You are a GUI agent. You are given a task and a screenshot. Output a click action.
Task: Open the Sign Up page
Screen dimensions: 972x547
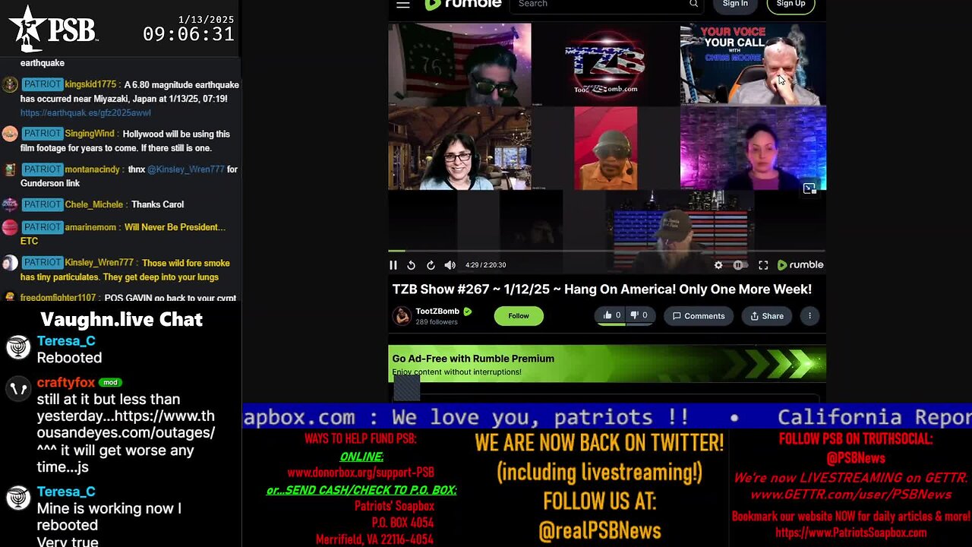pyautogui.click(x=791, y=5)
